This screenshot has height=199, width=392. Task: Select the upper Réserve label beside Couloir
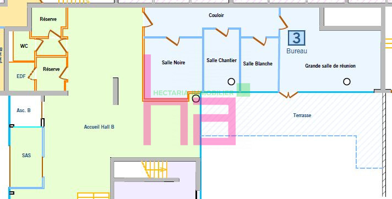click(x=48, y=19)
